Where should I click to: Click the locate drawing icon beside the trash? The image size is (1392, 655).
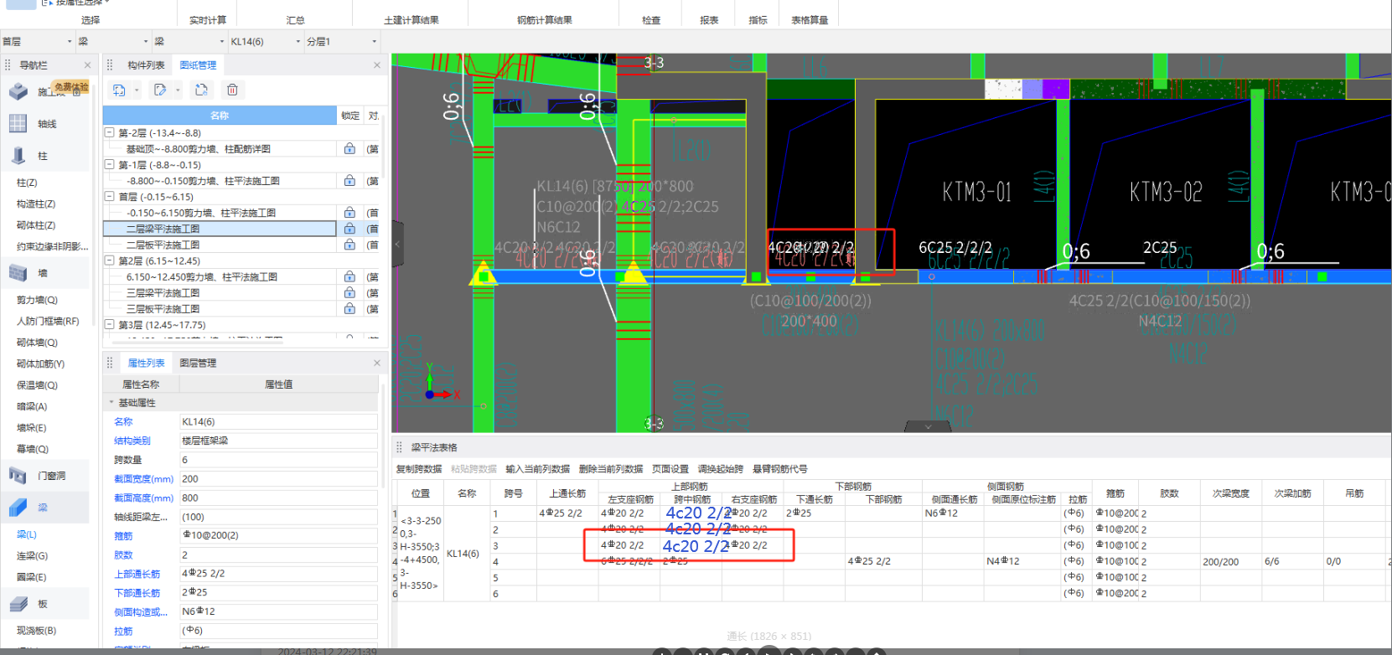(201, 90)
